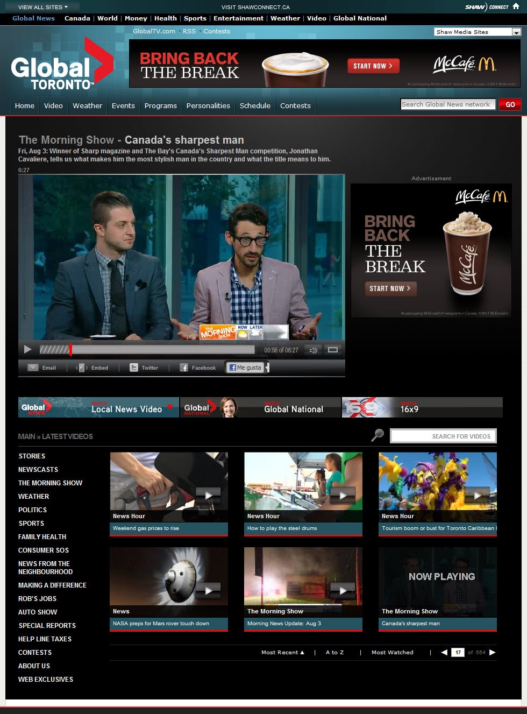
Task: Go to previous page of videos arrow
Action: coord(444,653)
